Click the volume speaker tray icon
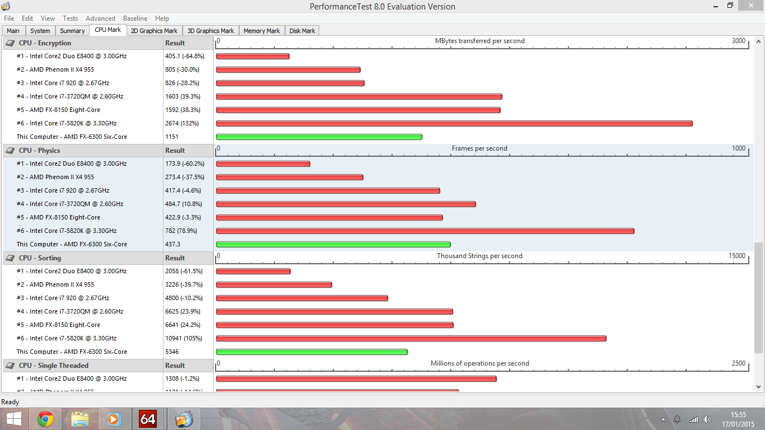This screenshot has width=765, height=430. click(707, 419)
